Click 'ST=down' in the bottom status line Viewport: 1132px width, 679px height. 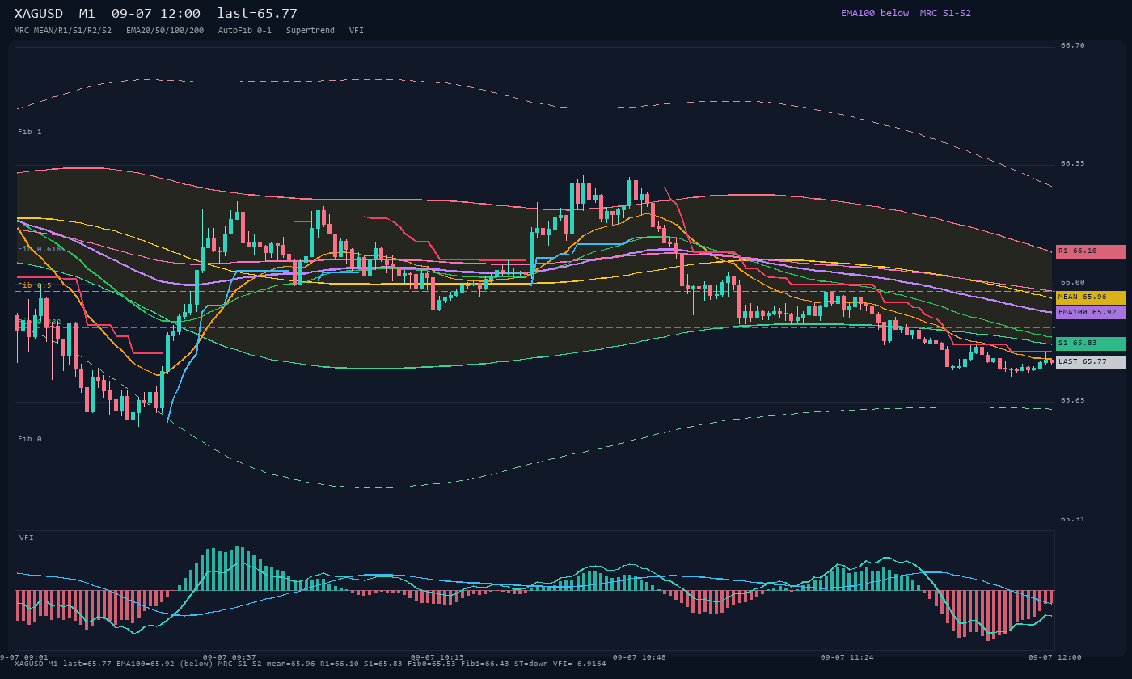pos(531,664)
